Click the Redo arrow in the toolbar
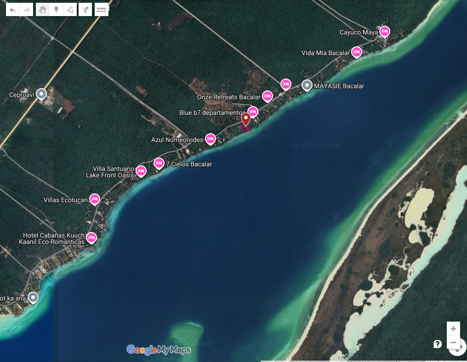 point(27,10)
